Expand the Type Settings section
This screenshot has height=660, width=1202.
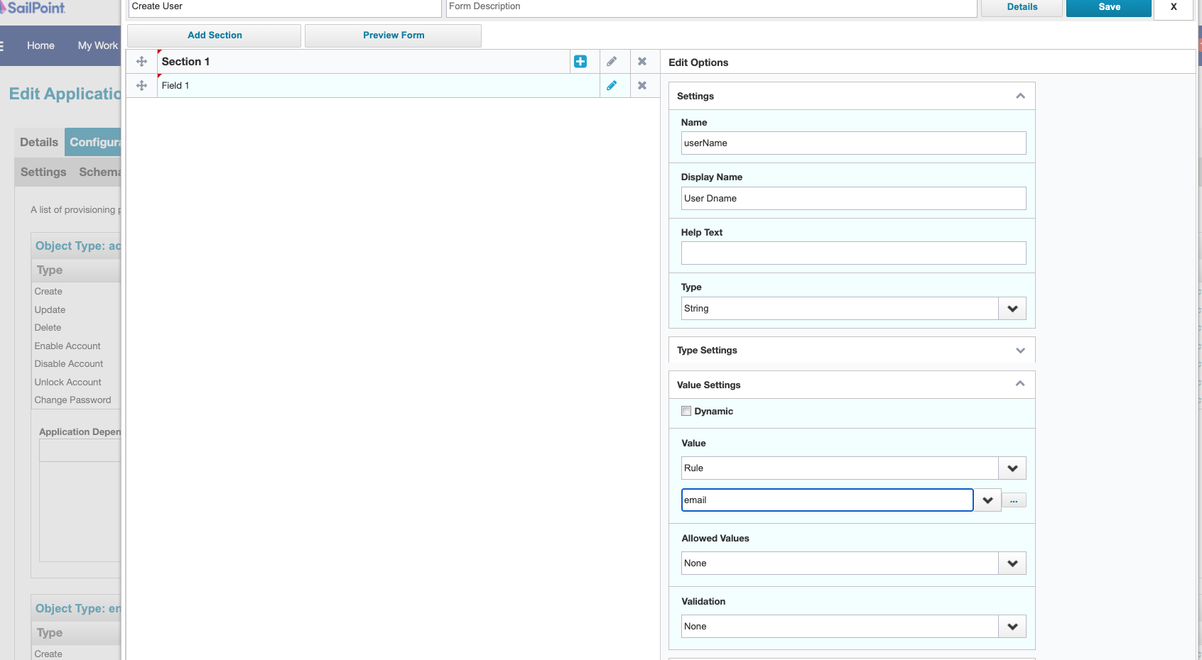click(1021, 350)
